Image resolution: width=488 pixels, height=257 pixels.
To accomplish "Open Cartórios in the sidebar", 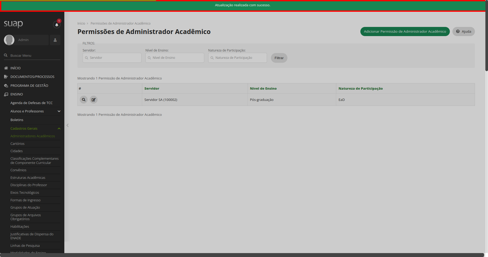I will 18,144.
